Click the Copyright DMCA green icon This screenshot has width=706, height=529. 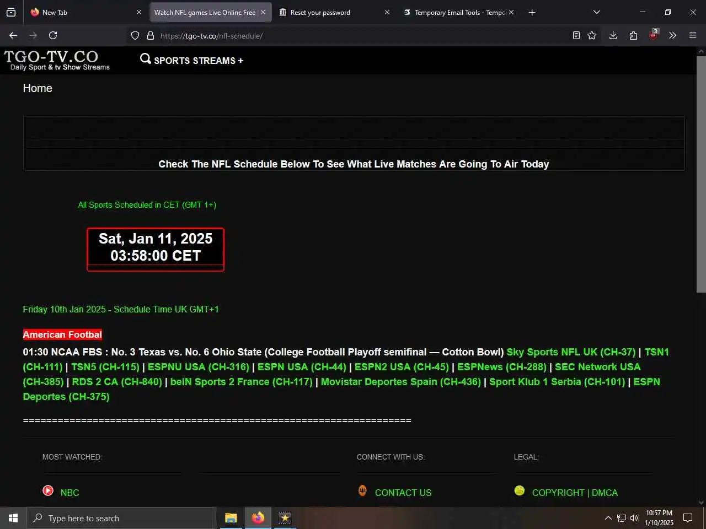click(520, 490)
